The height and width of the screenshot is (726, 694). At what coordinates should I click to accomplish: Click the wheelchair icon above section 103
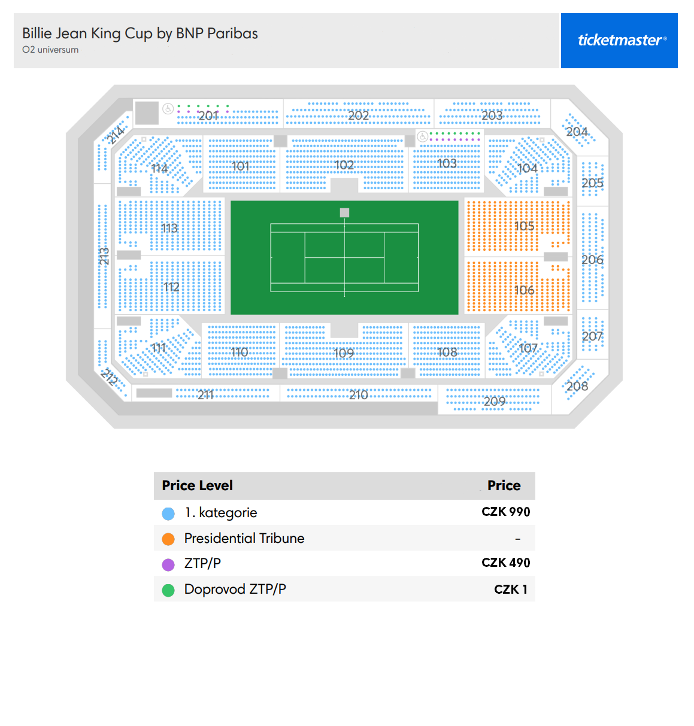(423, 136)
